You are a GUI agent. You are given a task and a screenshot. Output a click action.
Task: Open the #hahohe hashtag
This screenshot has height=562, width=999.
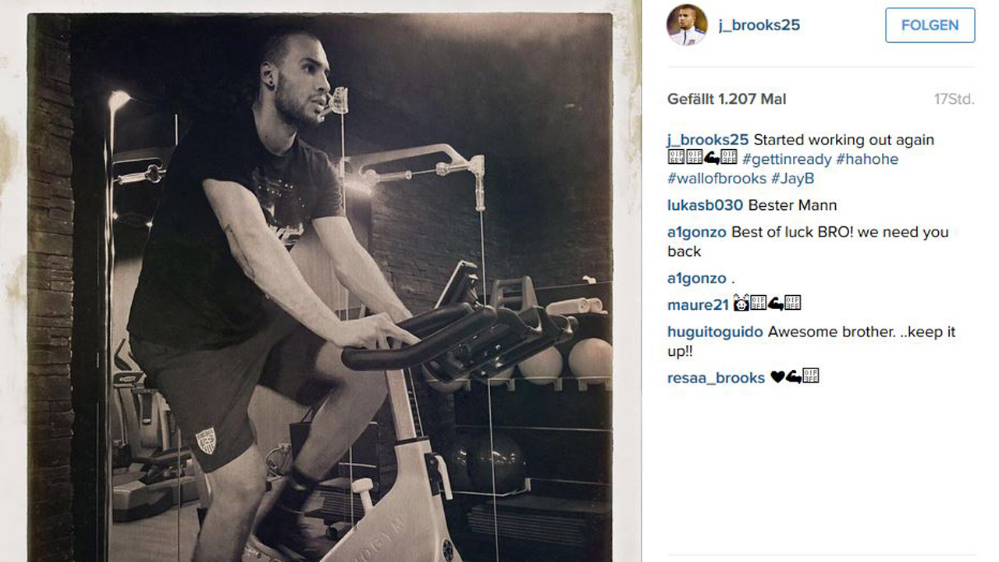tap(867, 159)
